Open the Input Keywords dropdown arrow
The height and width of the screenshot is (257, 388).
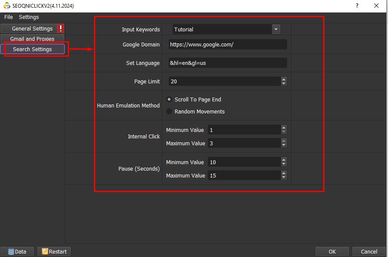click(276, 29)
